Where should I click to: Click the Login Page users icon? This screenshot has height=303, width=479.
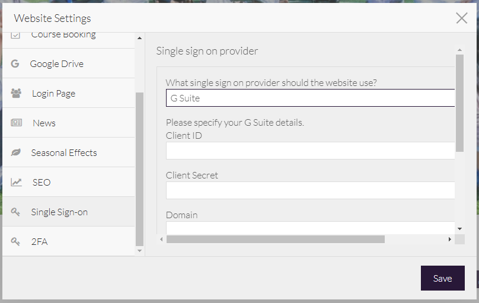[x=16, y=93]
